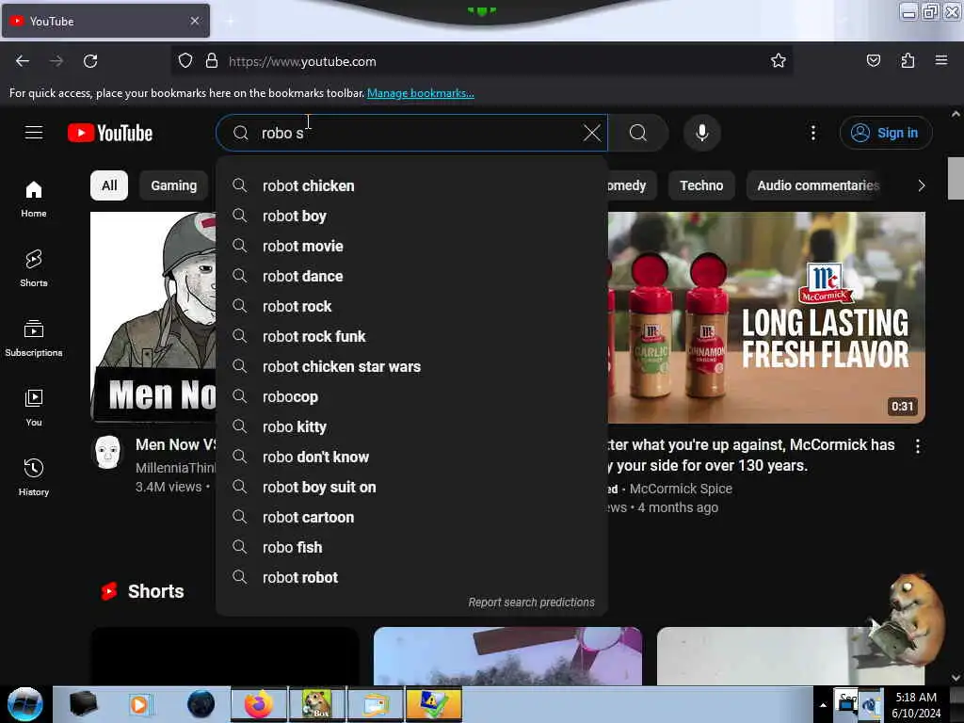
Task: Choose the 'robo don't know' suggestion
Action: click(412, 457)
